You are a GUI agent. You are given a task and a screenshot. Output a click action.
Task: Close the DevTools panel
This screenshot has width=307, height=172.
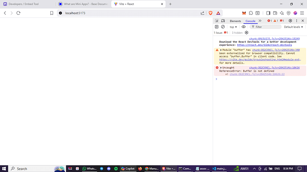click(303, 21)
